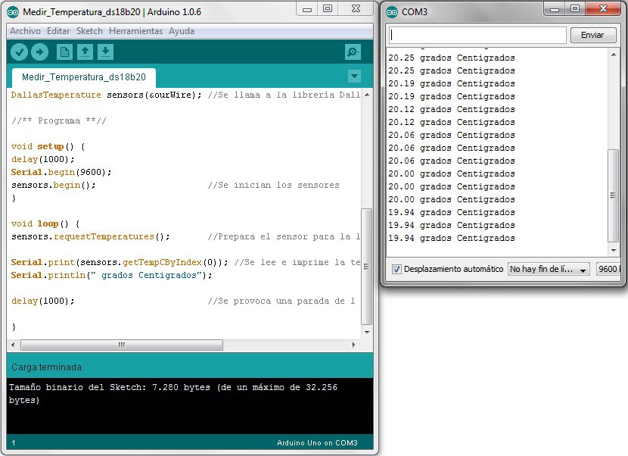
Task: Click the editor scroll-up arrow
Action: 367,95
